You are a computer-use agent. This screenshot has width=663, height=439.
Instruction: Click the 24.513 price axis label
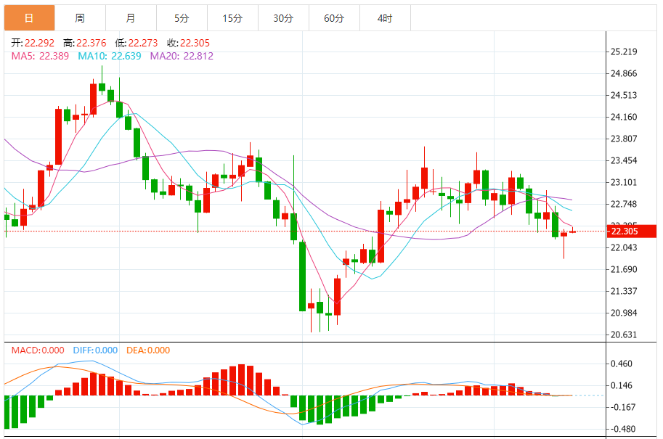[624, 96]
